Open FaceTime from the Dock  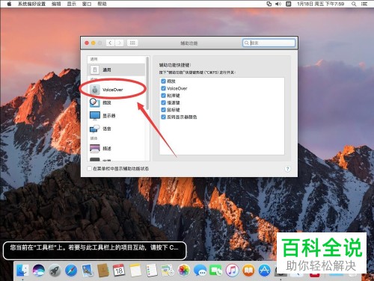pos(216,271)
